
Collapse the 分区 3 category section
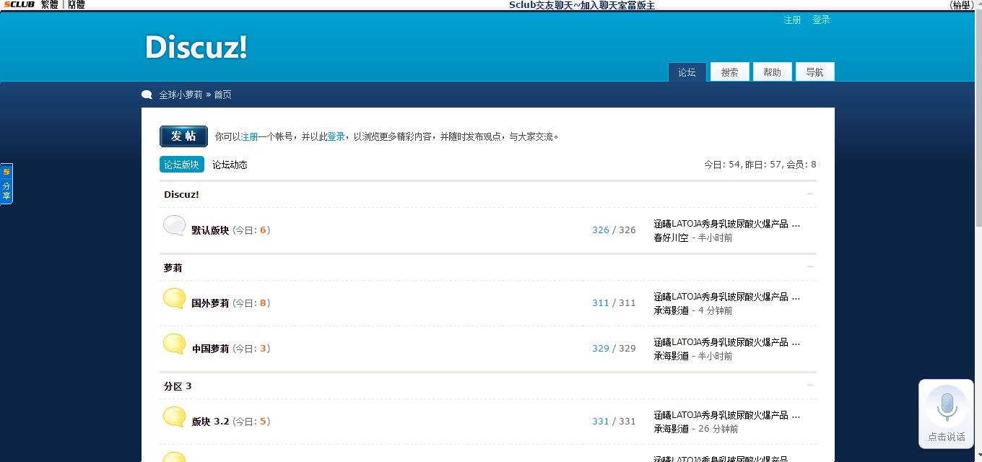pos(809,385)
